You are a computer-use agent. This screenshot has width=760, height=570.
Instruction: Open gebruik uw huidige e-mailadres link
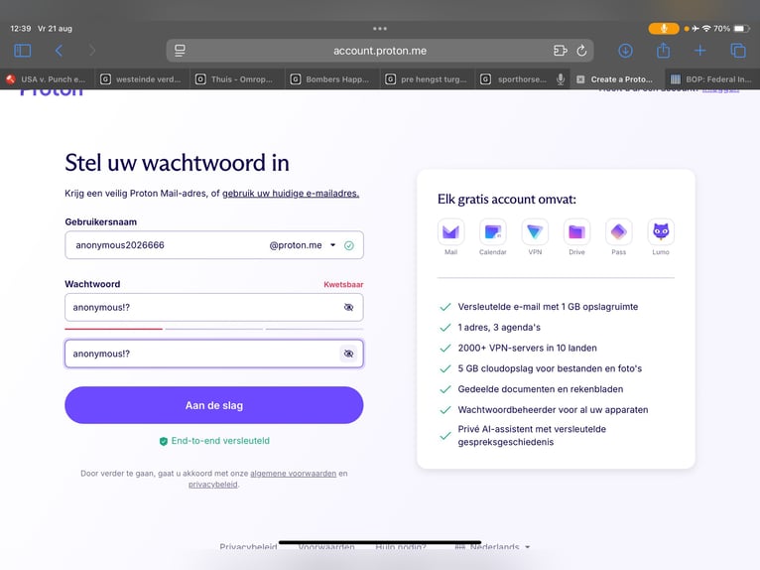(x=291, y=193)
